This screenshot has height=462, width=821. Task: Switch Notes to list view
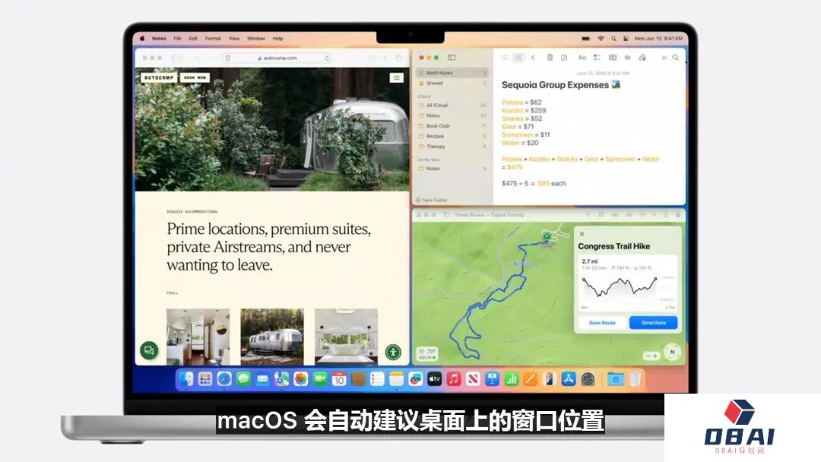click(x=504, y=58)
